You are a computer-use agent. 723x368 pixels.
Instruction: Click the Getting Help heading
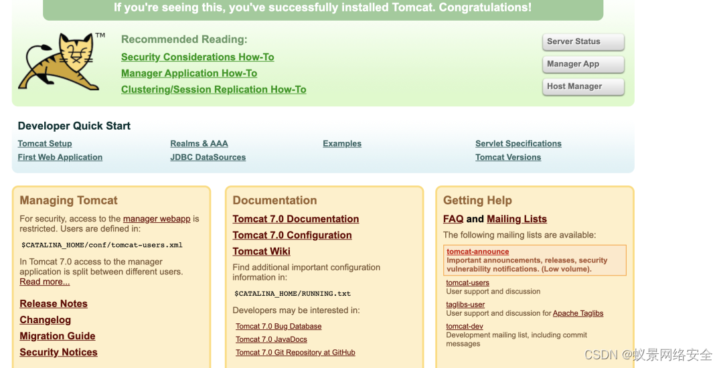[x=477, y=200]
